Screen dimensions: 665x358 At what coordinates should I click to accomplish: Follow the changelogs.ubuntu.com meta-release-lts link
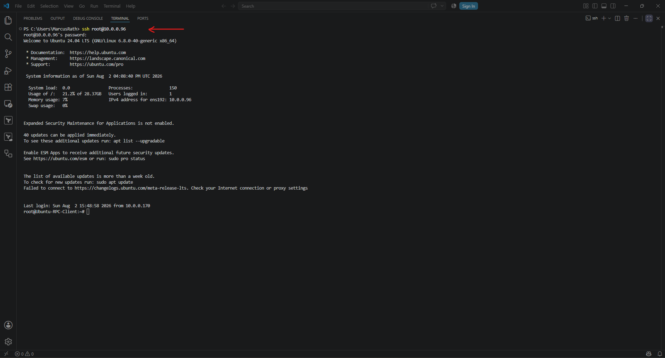[131, 188]
